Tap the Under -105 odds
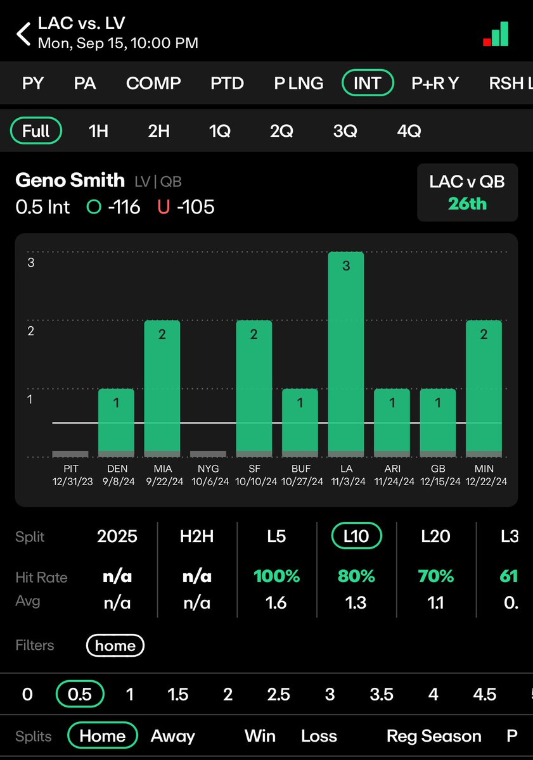The image size is (533, 760). click(x=186, y=206)
